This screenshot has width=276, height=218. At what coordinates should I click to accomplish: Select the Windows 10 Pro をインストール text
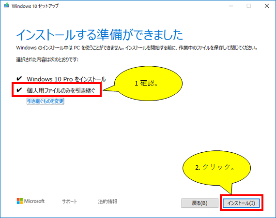[66, 79]
